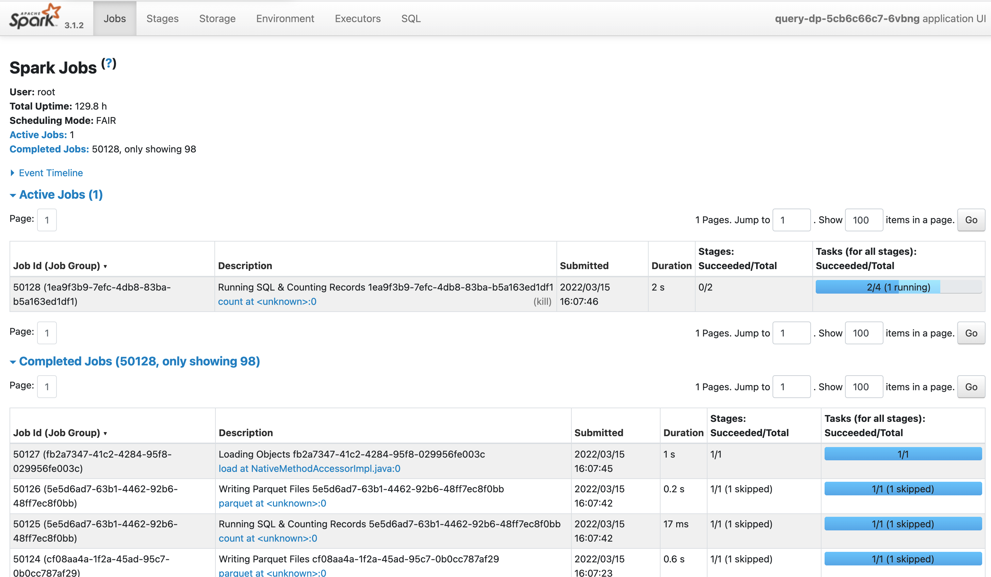The width and height of the screenshot is (991, 577).
Task: Expand the Event Timeline section
Action: click(x=50, y=173)
